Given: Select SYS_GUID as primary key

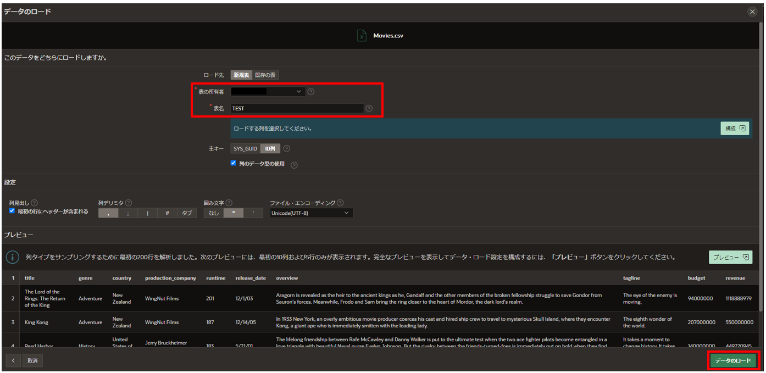Looking at the screenshot, I should click(x=245, y=148).
